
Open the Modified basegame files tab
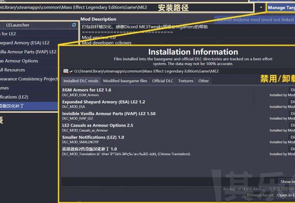(x=125, y=81)
